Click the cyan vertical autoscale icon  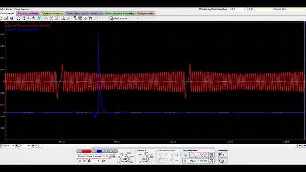[39, 18]
